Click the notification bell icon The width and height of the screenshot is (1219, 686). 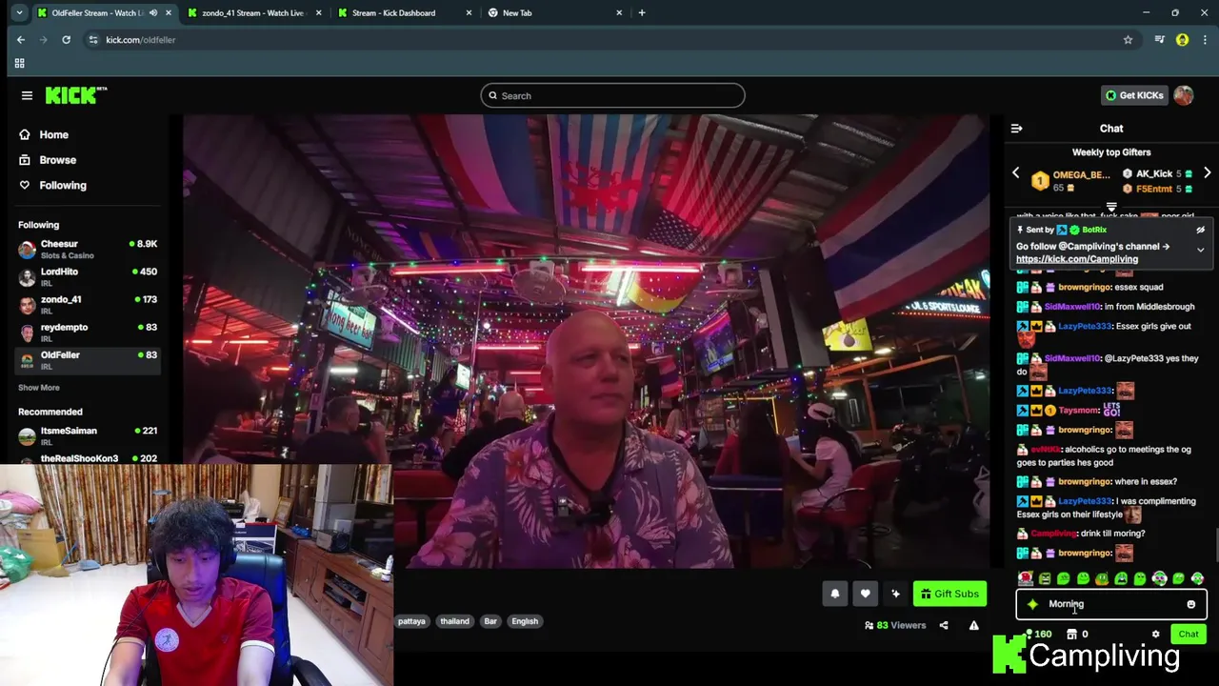click(835, 594)
